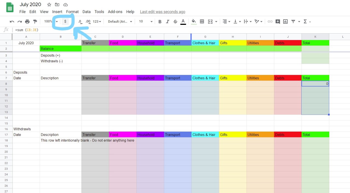
Task: Insert a chart from the toolbar
Action: pyautogui.click(x=285, y=21)
